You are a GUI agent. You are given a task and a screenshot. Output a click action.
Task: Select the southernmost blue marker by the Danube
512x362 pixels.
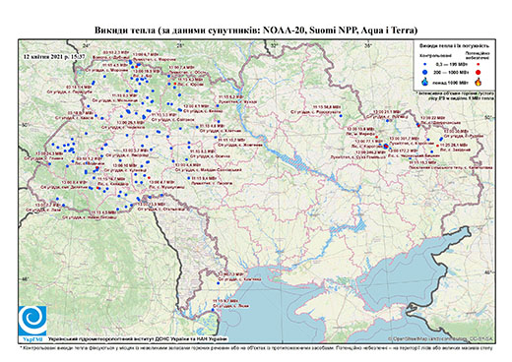click(x=213, y=310)
